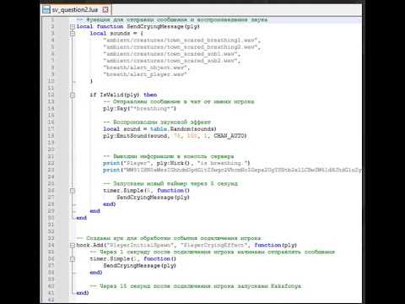This screenshot has height=304, width=405.
Task: Click SendCryingMessage(ply) call on line 27
Action: point(153,198)
